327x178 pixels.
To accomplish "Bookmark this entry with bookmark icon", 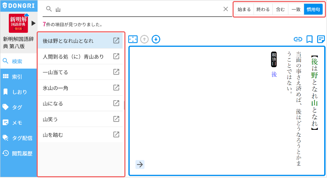I will coord(309,39).
